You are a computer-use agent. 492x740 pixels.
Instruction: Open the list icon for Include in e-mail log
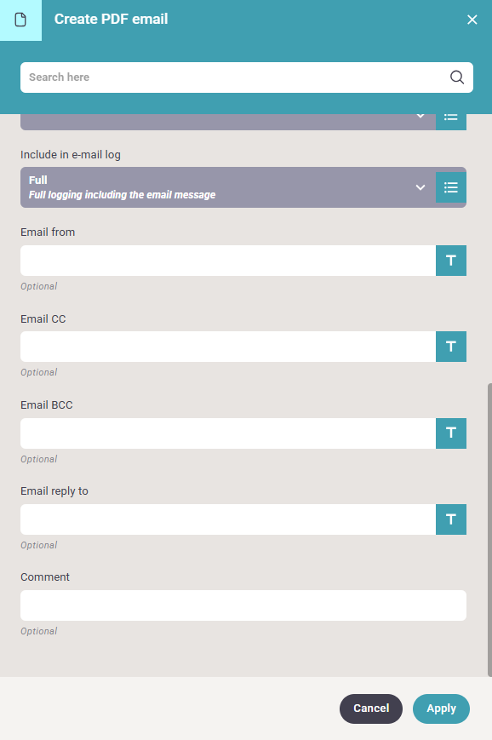(451, 187)
